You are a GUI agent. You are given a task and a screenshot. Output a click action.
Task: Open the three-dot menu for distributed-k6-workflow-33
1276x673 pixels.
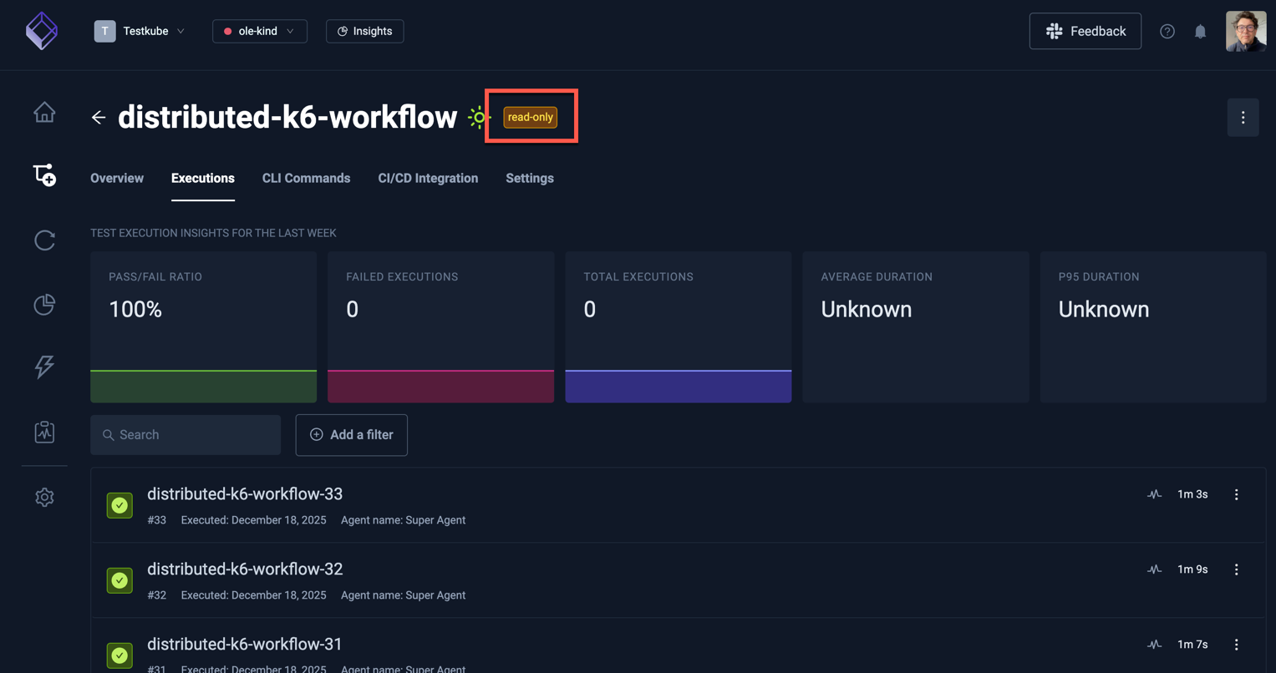[1236, 493]
